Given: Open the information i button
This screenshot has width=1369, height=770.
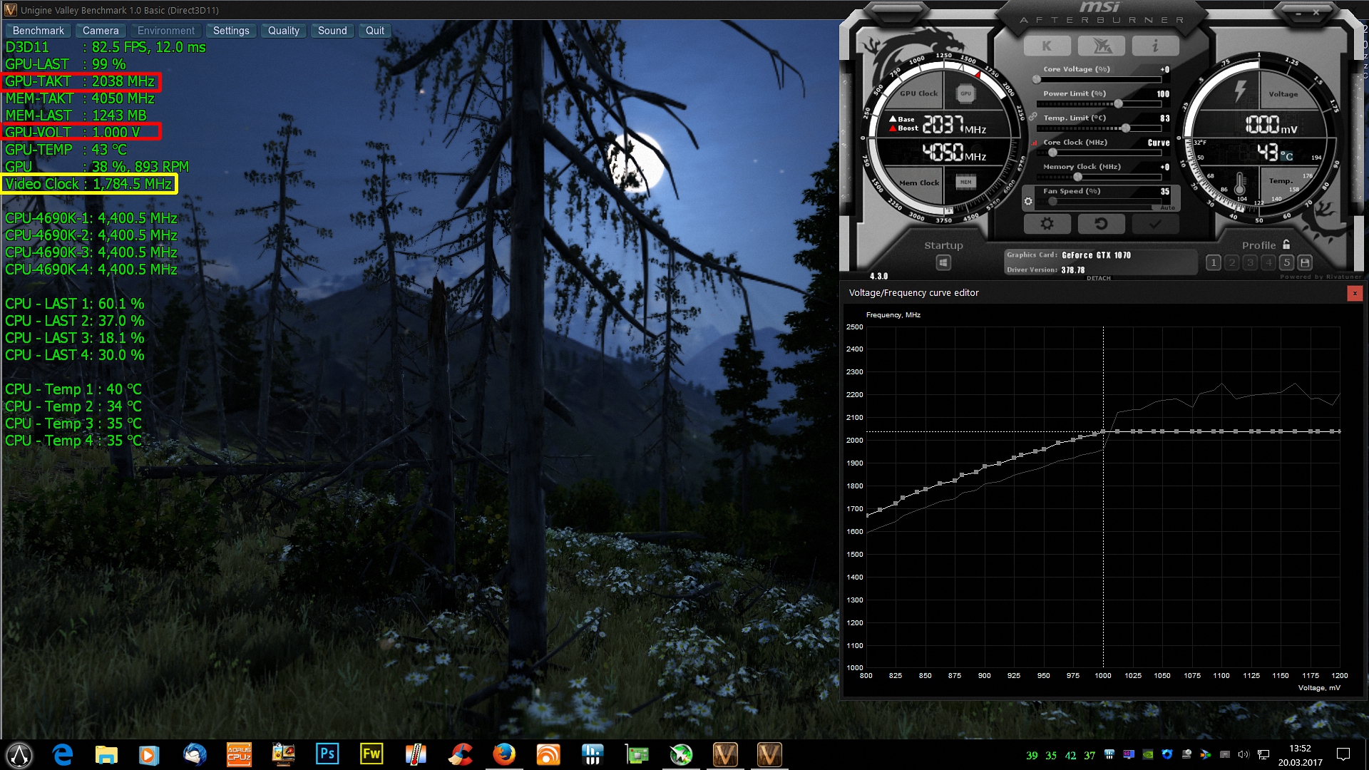Looking at the screenshot, I should click(x=1155, y=46).
